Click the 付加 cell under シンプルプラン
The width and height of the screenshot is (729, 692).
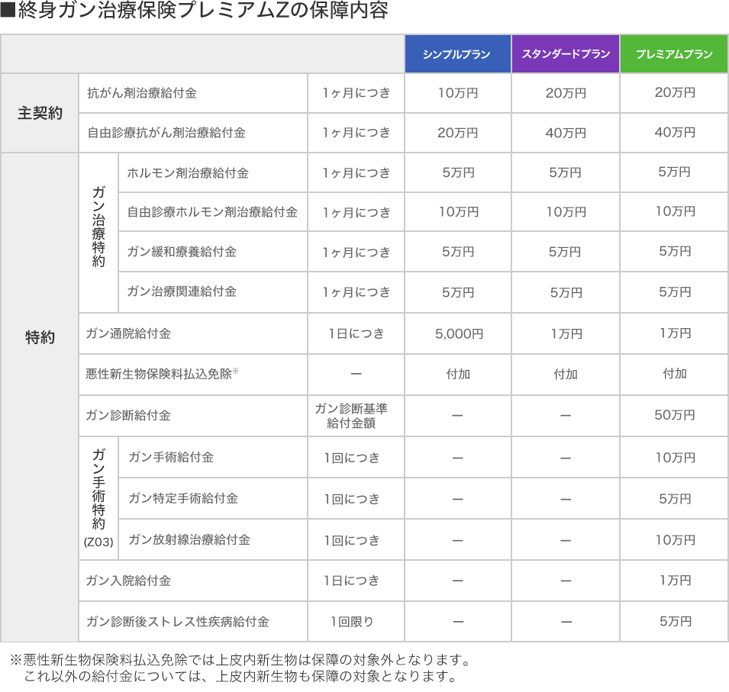tap(458, 374)
